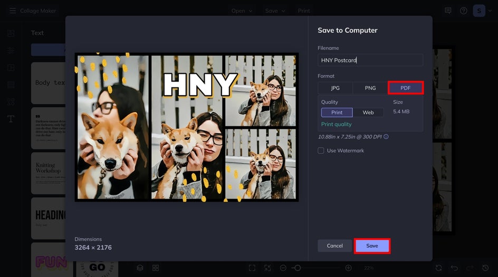
Task: Select the Knitting Workshop text preset
Action: click(x=49, y=173)
